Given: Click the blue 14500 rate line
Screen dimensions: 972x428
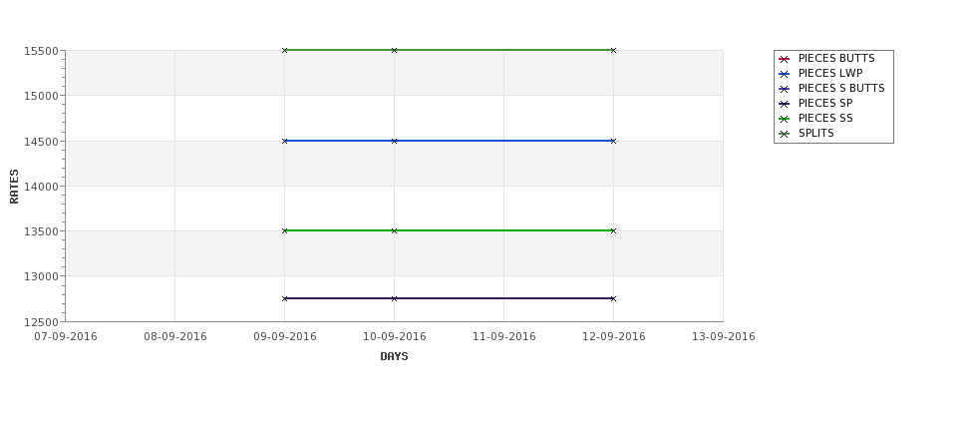Looking at the screenshot, I should (x=449, y=141).
